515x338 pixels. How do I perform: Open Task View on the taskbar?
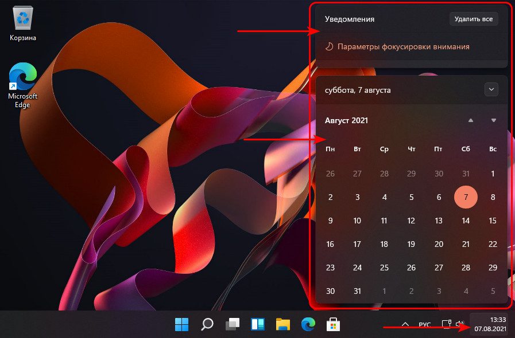[x=233, y=324]
